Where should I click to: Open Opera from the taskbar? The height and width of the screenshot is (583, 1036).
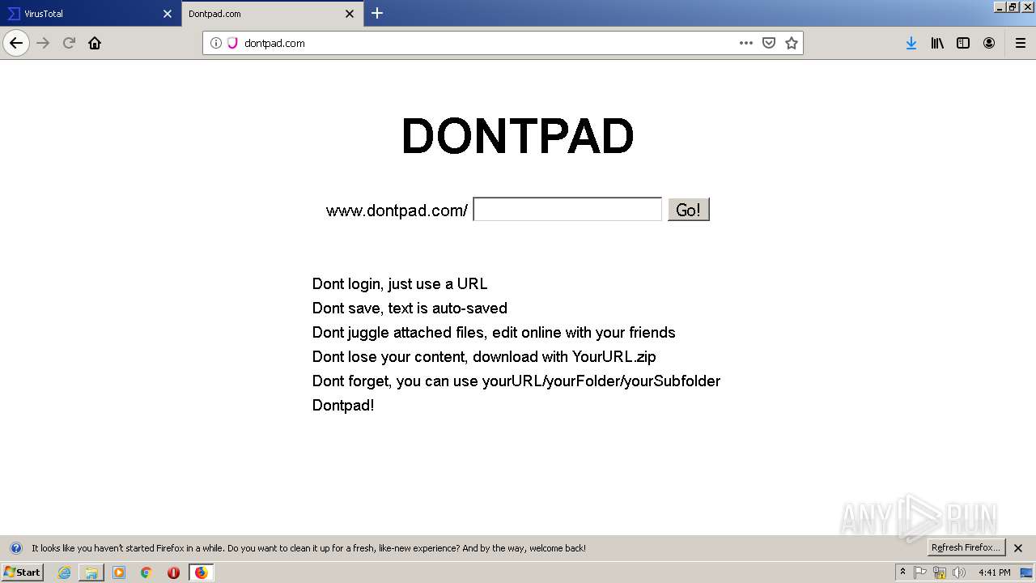coord(173,572)
